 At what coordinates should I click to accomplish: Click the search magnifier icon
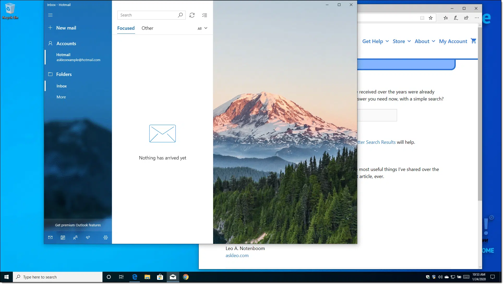pos(180,15)
